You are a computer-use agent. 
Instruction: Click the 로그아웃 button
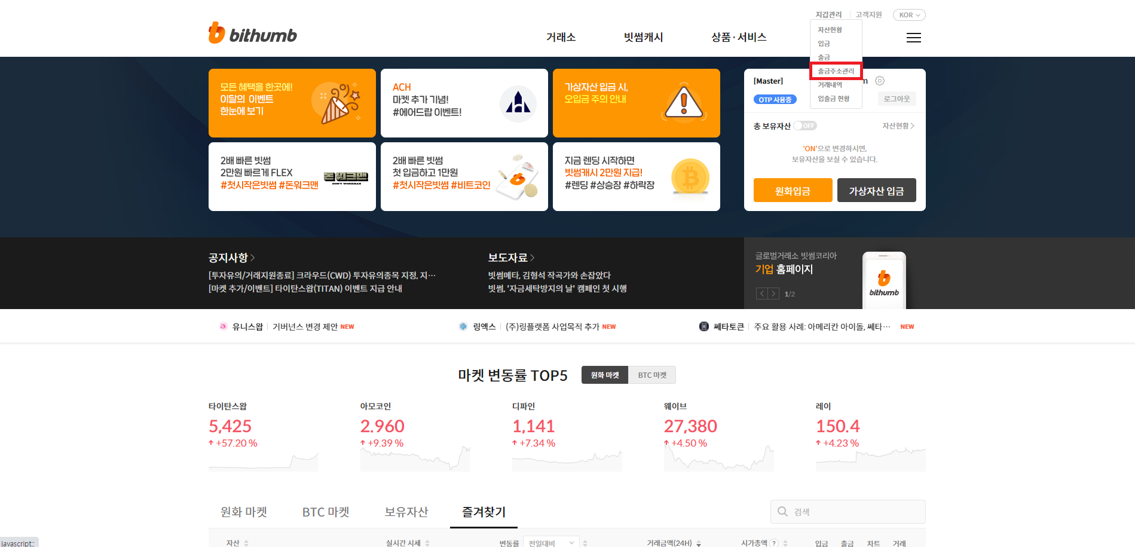coord(897,99)
